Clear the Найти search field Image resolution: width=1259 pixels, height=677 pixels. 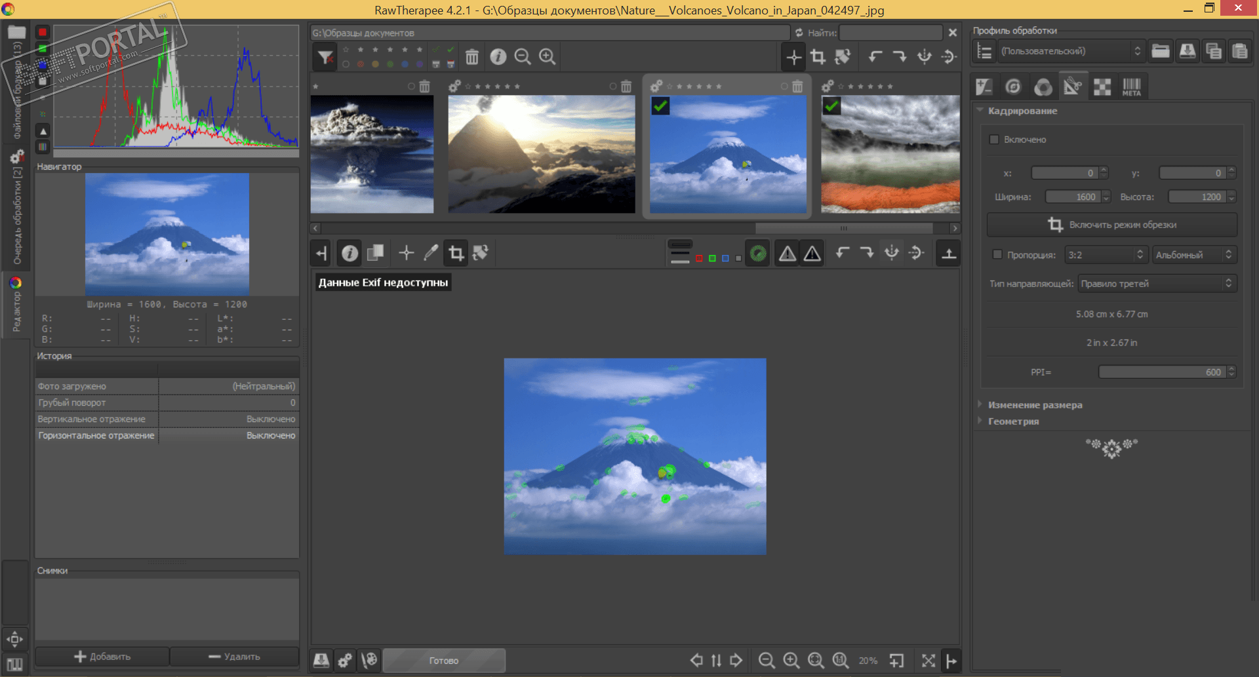pyautogui.click(x=953, y=33)
